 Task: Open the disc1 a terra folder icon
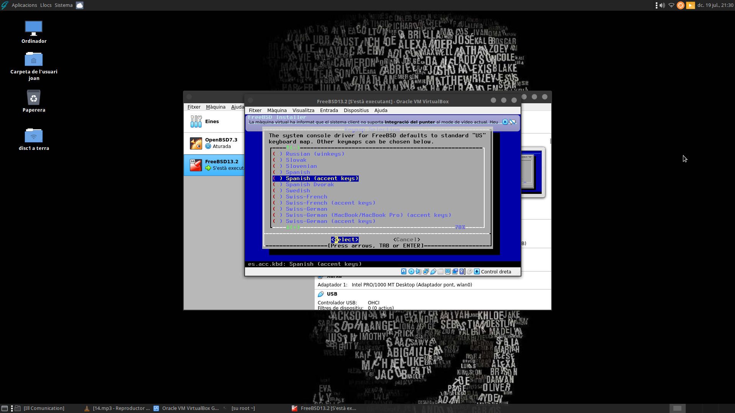point(34,135)
